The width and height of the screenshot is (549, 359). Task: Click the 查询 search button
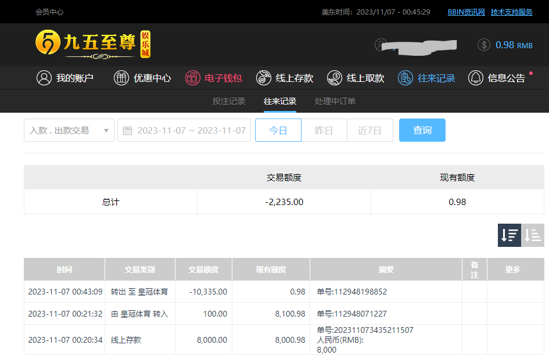pos(422,130)
